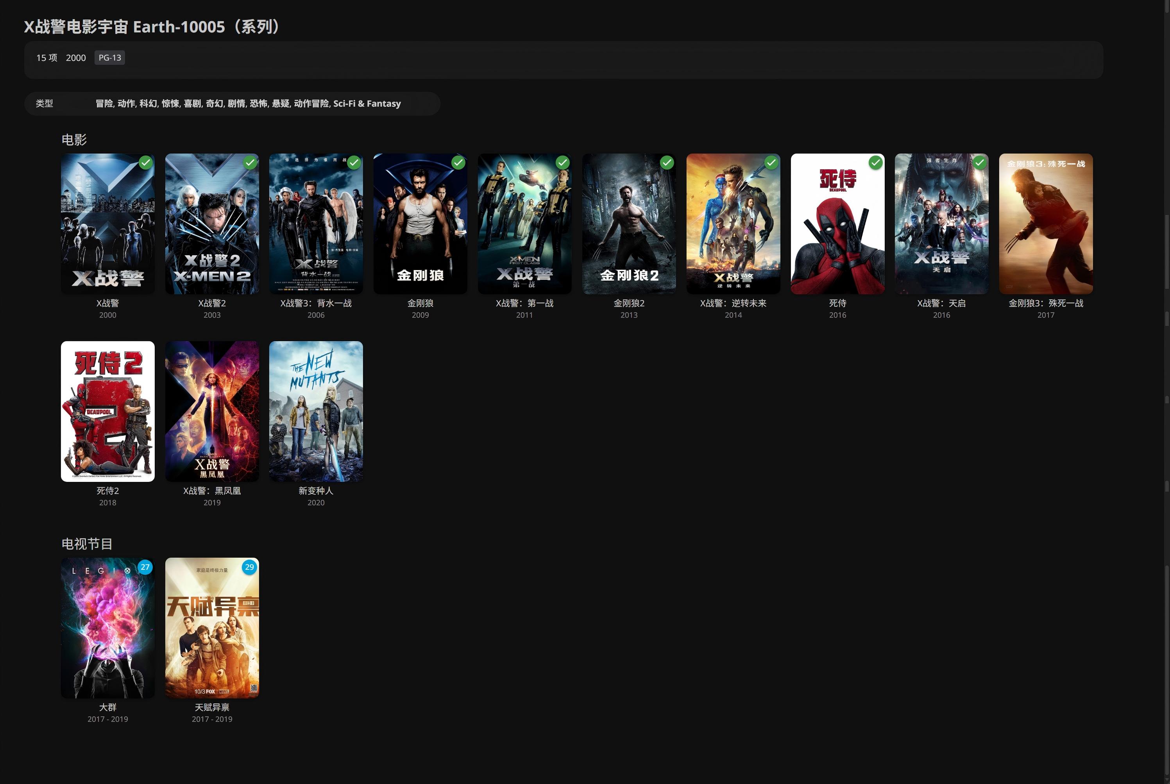This screenshot has height=784, width=1170.
Task: Open the 金刚狼 2009 movie poster
Action: pos(420,224)
